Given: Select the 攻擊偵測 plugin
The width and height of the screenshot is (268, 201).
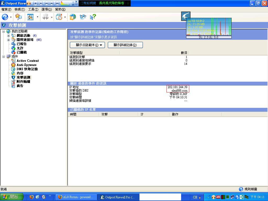Looking at the screenshot, I should (23, 77).
